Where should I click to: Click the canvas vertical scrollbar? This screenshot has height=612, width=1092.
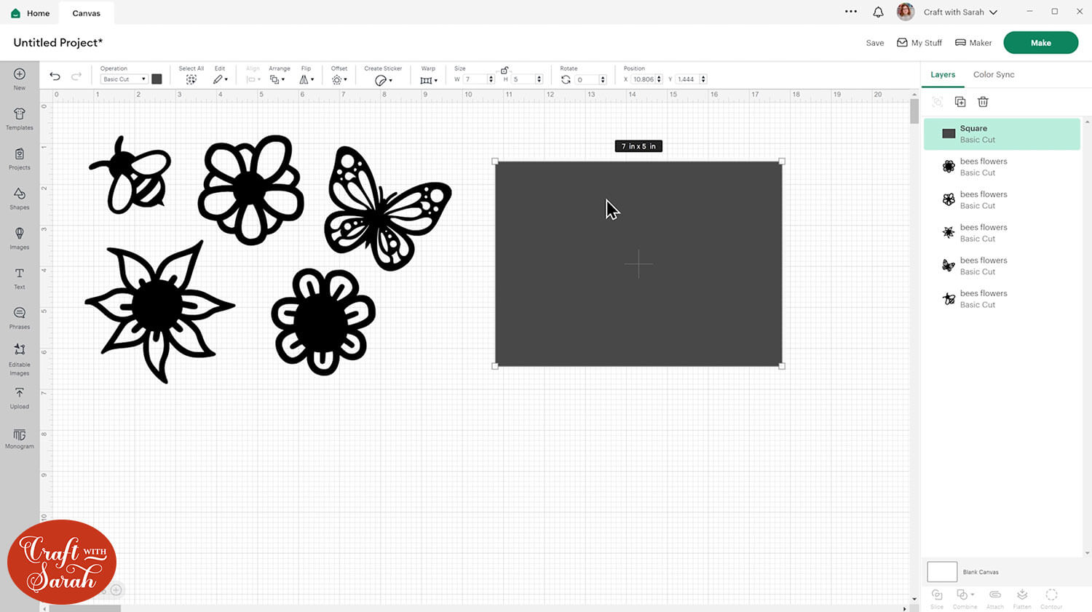(914, 111)
